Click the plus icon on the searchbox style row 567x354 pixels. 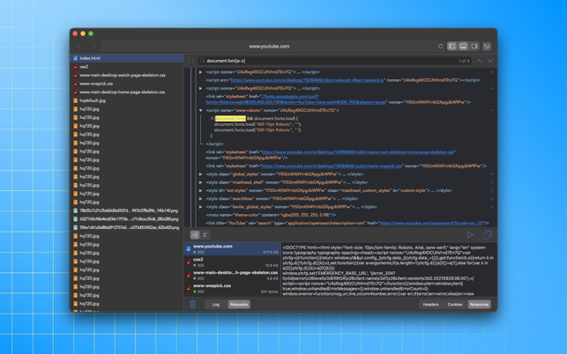click(x=491, y=199)
